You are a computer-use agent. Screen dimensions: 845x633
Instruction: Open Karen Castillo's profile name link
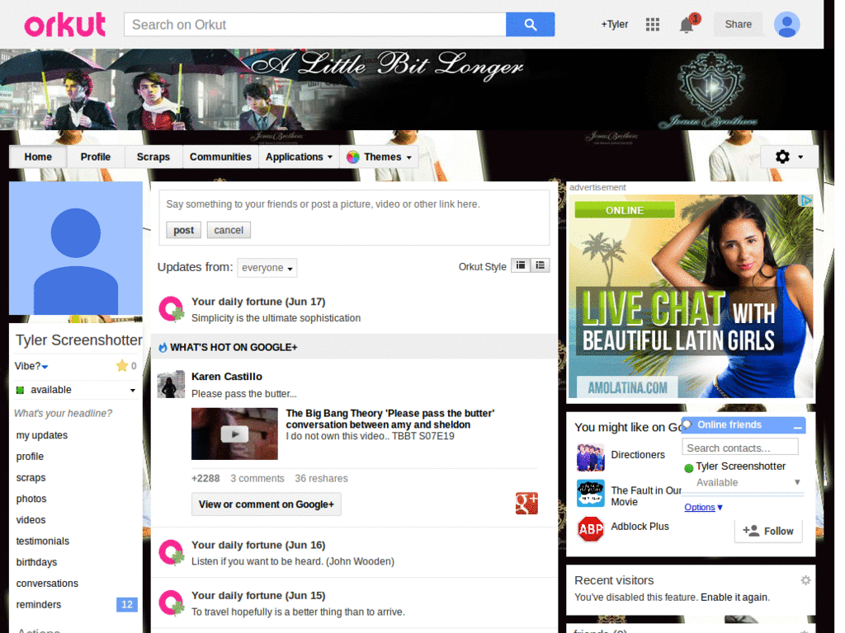(x=227, y=376)
